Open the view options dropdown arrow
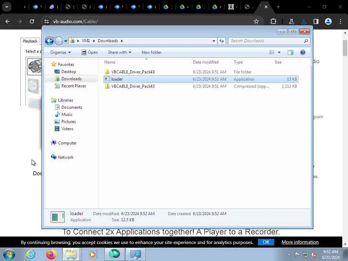The height and width of the screenshot is (261, 348). 279,52
